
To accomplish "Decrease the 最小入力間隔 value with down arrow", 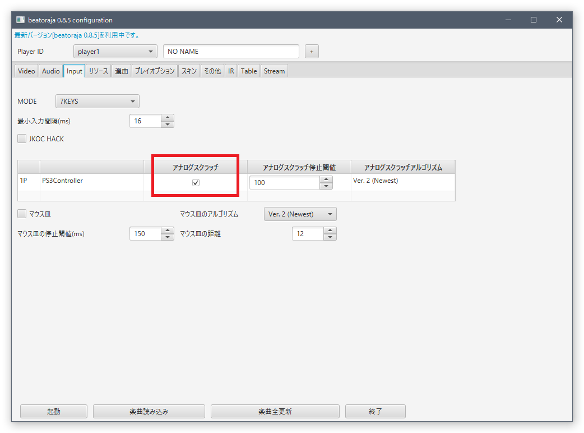I will coord(168,125).
